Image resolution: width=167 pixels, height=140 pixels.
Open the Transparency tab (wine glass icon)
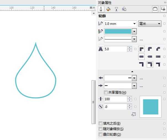pos(116,9)
